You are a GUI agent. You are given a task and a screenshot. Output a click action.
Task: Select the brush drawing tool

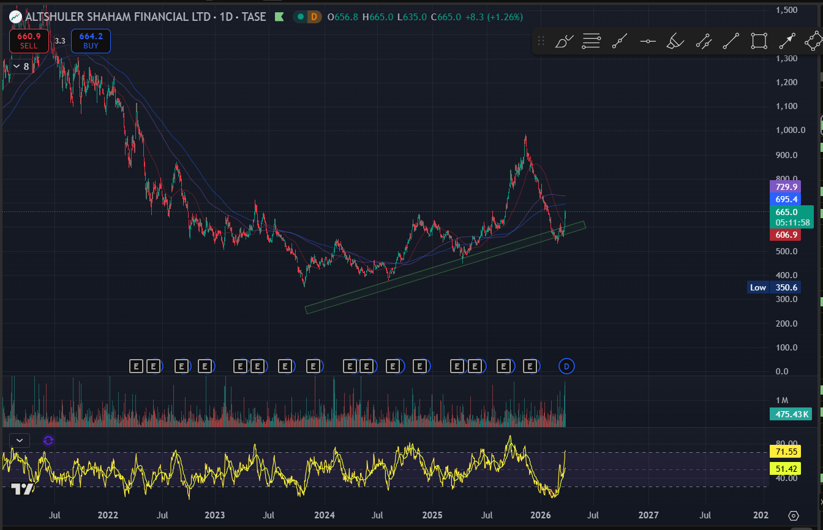tap(563, 42)
